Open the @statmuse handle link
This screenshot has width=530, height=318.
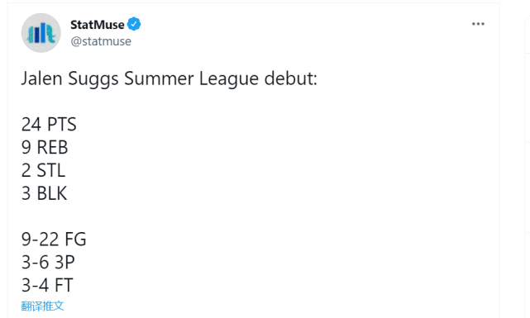pos(101,41)
